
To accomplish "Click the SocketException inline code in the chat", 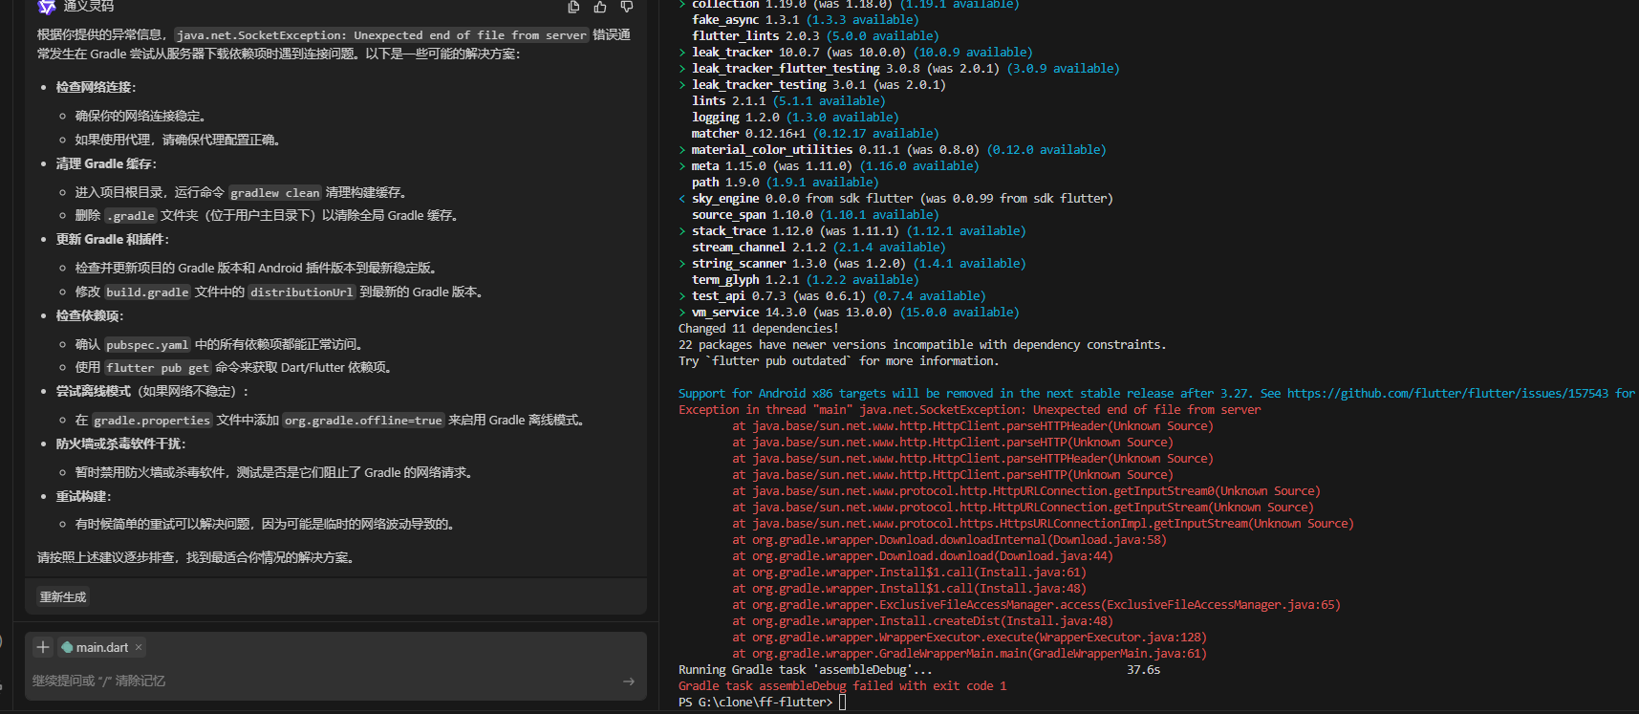I will pyautogui.click(x=381, y=35).
